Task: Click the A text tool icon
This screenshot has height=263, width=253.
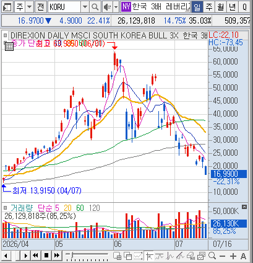Action: (243, 256)
